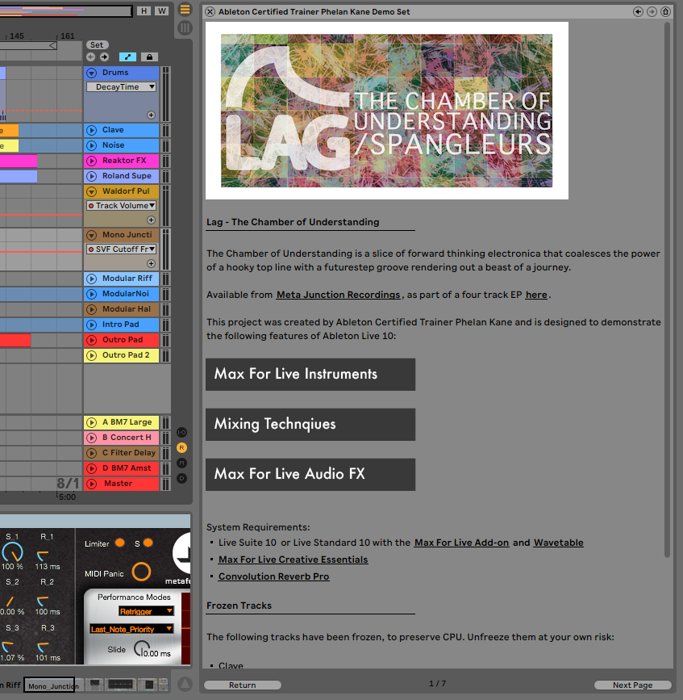Jump to previous locator arrow
Viewport: 683px width, 700px height.
[90, 57]
